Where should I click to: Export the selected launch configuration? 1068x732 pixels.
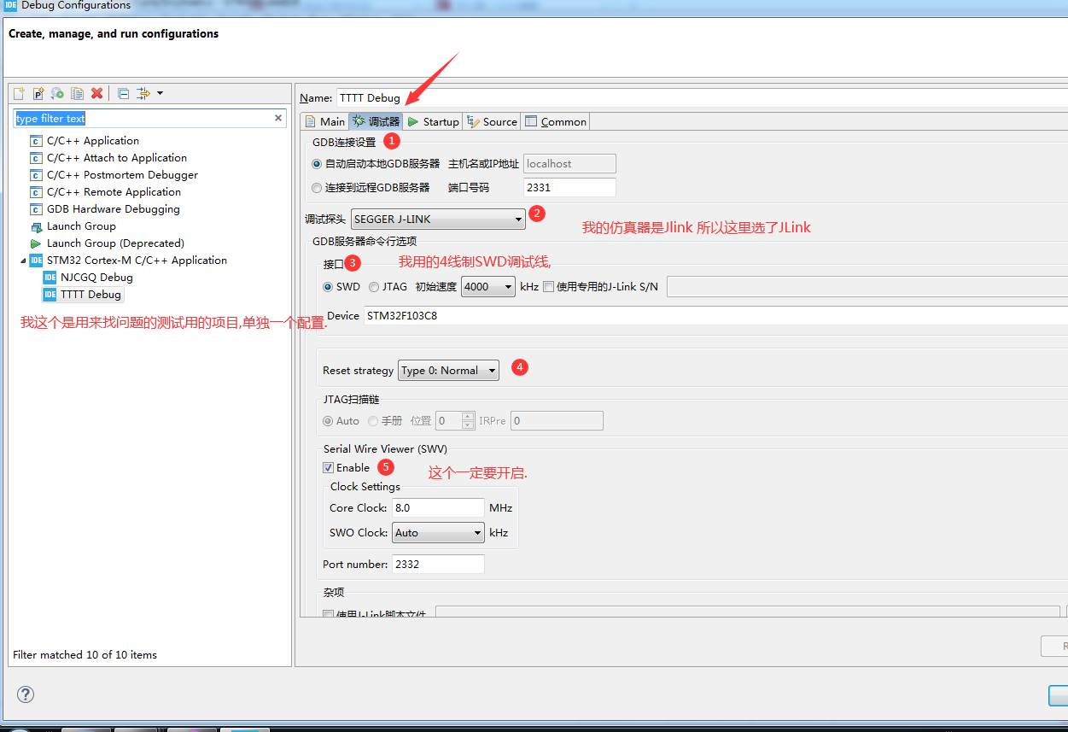coord(57,93)
